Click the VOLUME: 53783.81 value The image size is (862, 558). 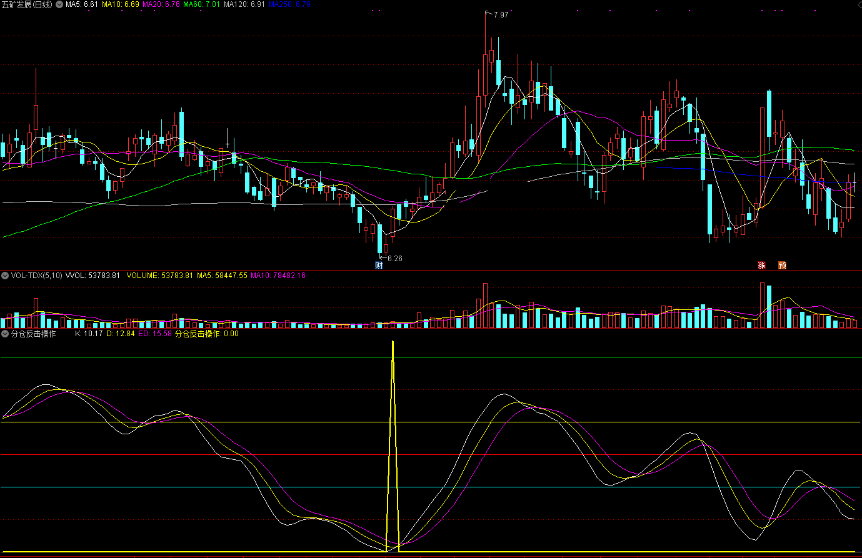160,275
